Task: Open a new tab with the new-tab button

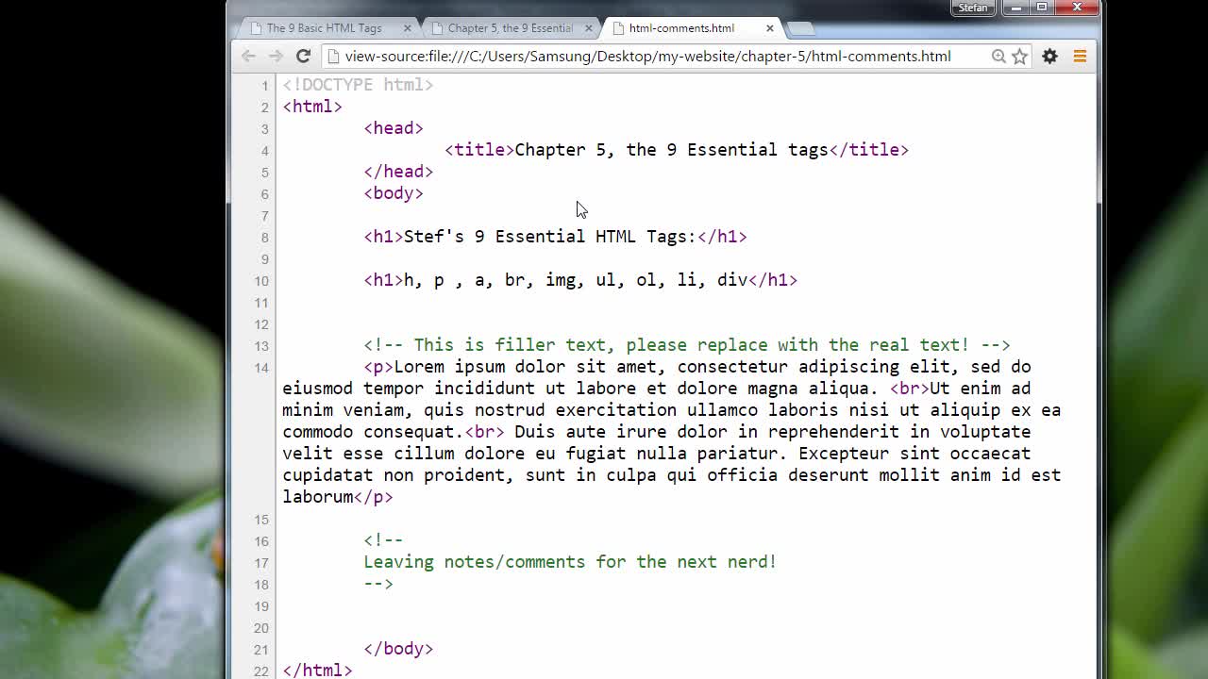Action: tap(799, 28)
